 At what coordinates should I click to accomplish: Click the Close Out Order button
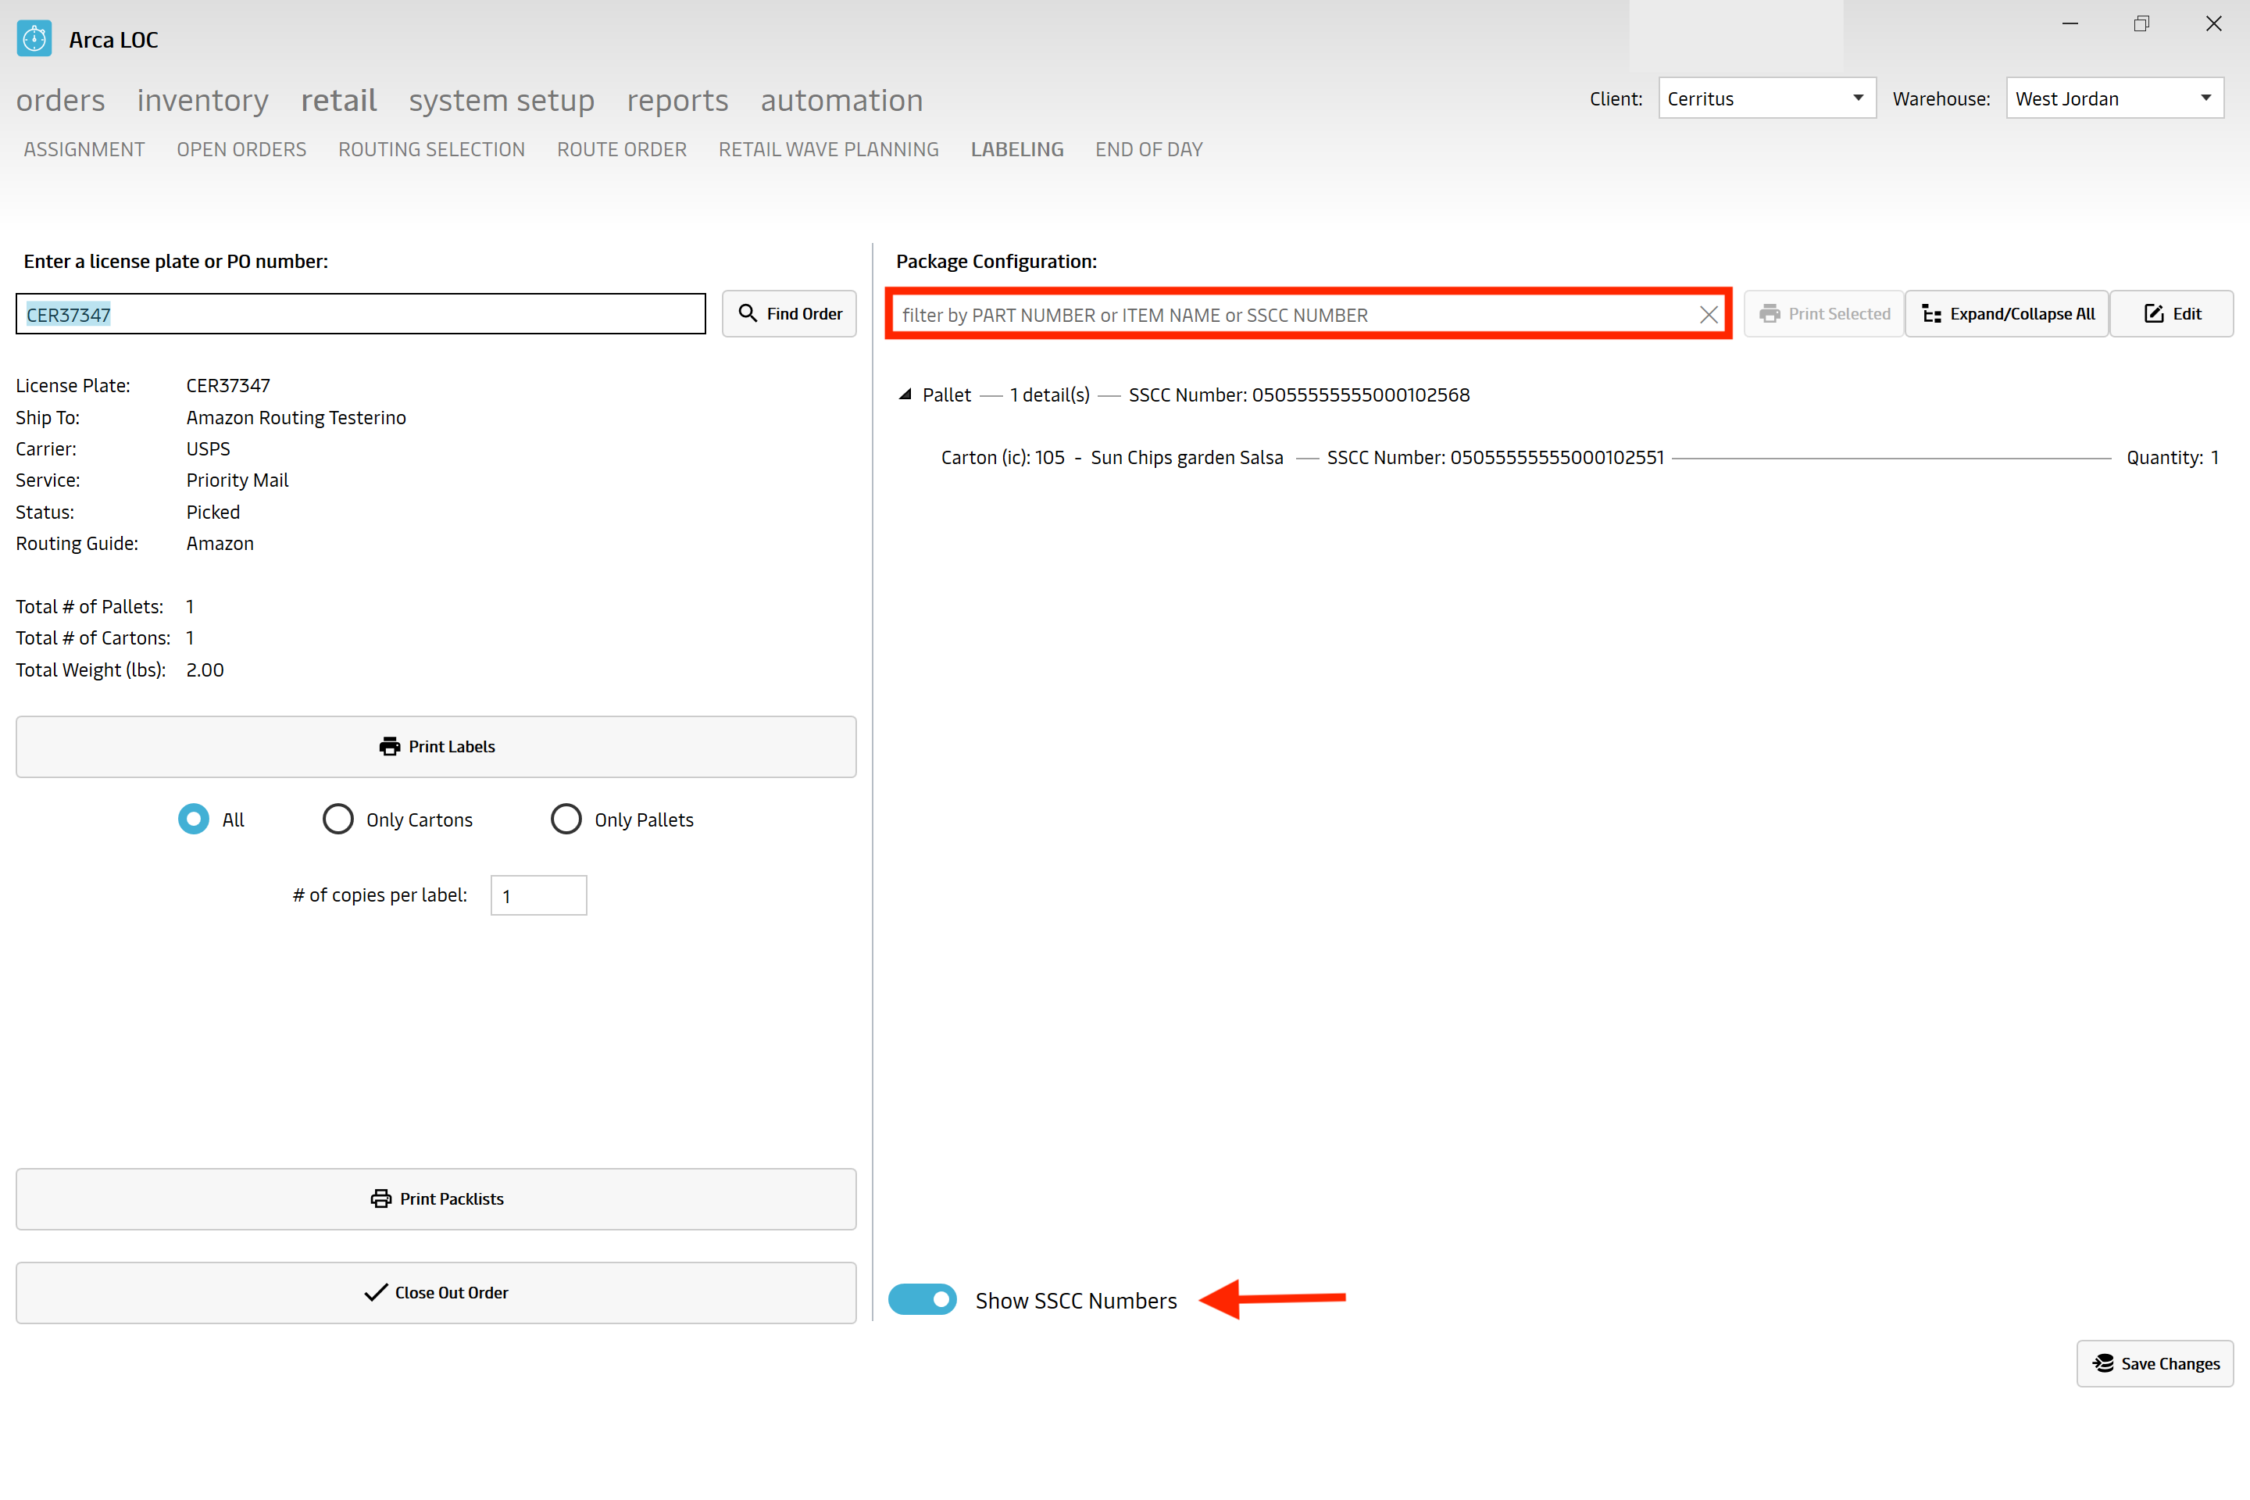436,1292
